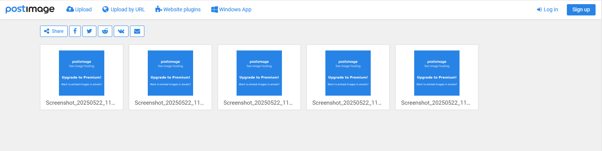Open the second Screenshot_20250522 image thumbnail
602x151 pixels.
[170, 73]
